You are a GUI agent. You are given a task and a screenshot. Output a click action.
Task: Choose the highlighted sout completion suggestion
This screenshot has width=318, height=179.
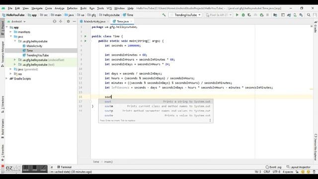[x=156, y=101]
